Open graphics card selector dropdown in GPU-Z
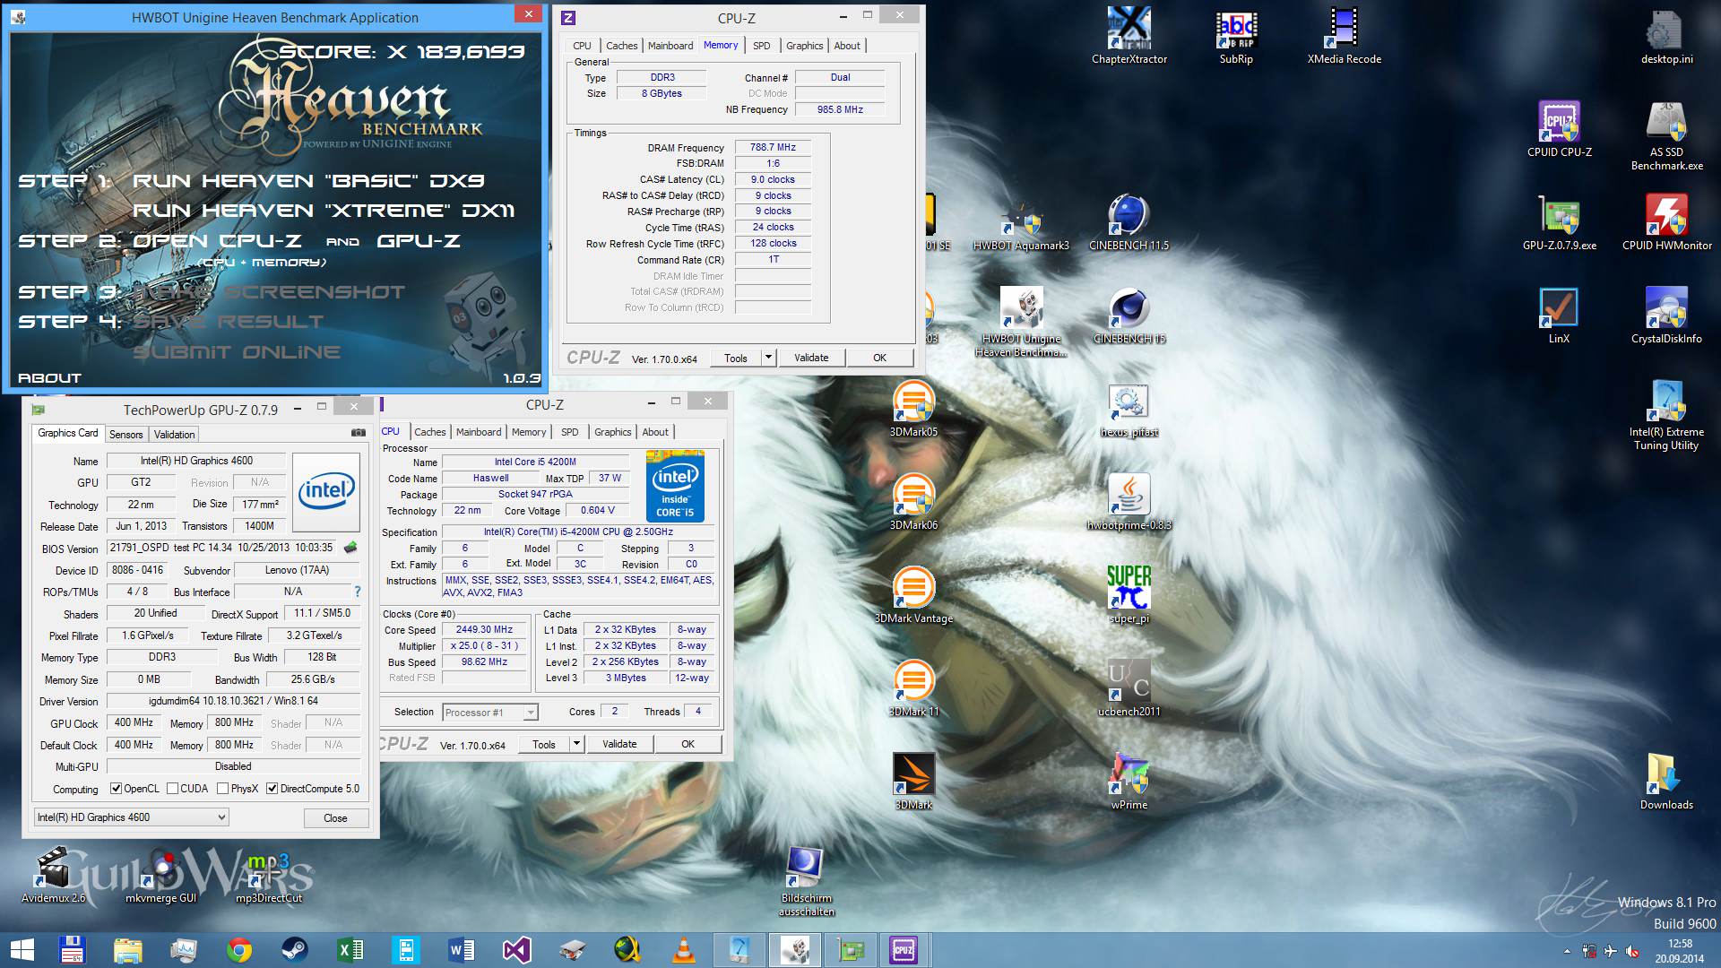Screen dimensions: 1721x968 [131, 817]
